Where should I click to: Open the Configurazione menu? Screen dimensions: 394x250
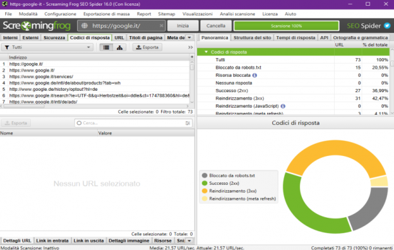coord(61,14)
